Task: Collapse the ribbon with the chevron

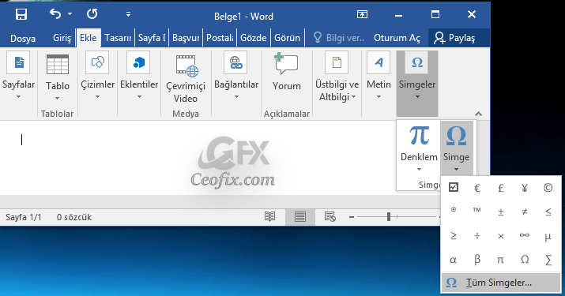Action: click(x=479, y=114)
